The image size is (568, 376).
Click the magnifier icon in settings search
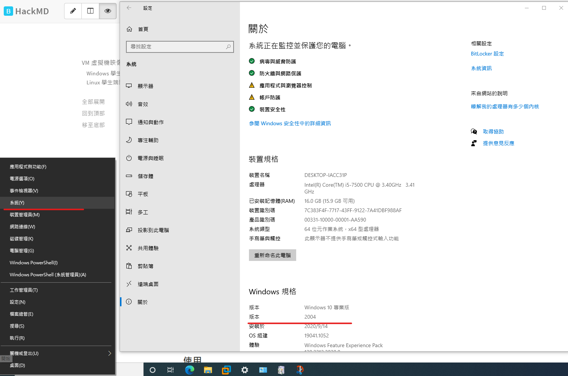228,46
